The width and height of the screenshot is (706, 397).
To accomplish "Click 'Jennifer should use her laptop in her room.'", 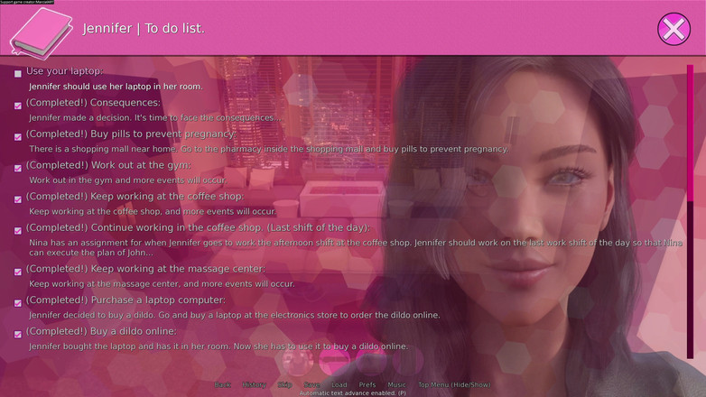I will pyautogui.click(x=116, y=87).
